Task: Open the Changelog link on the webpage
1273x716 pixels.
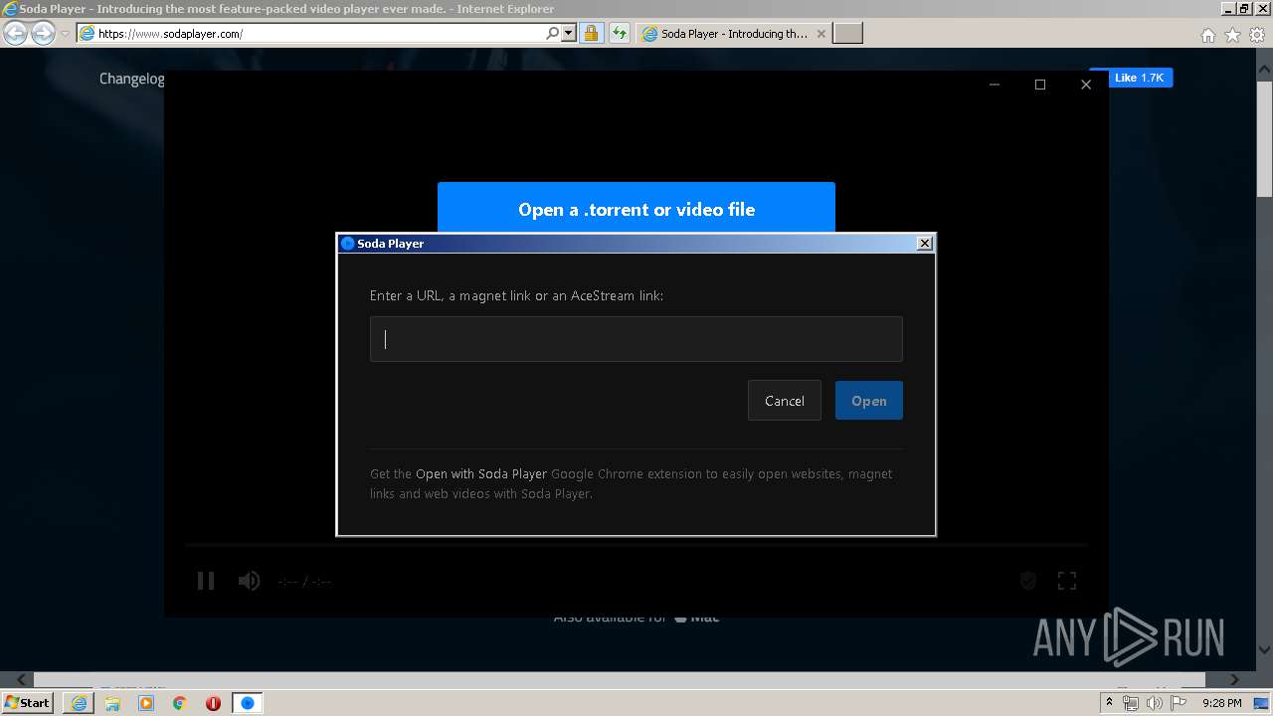Action: coord(132,79)
